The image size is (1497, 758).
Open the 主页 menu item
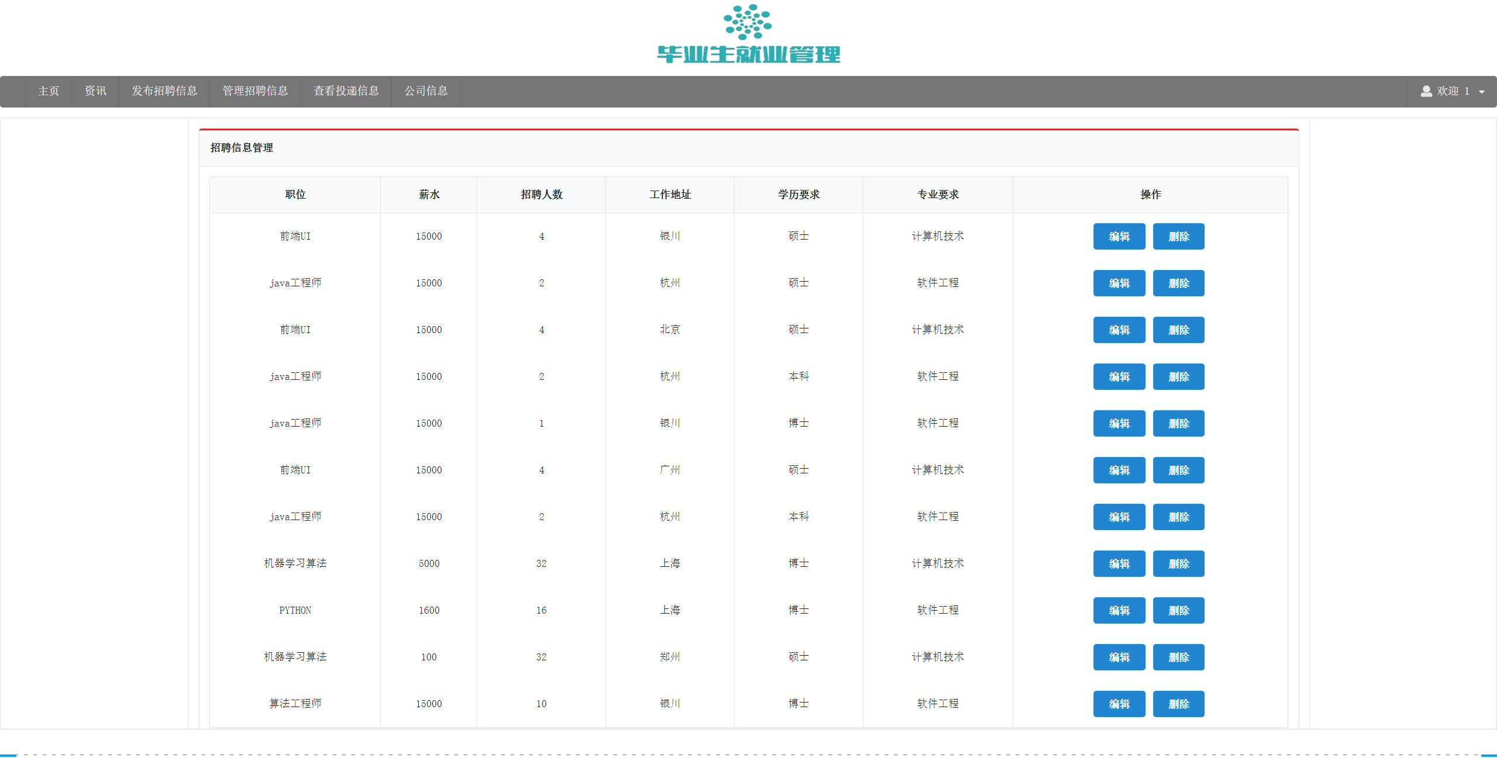[49, 91]
